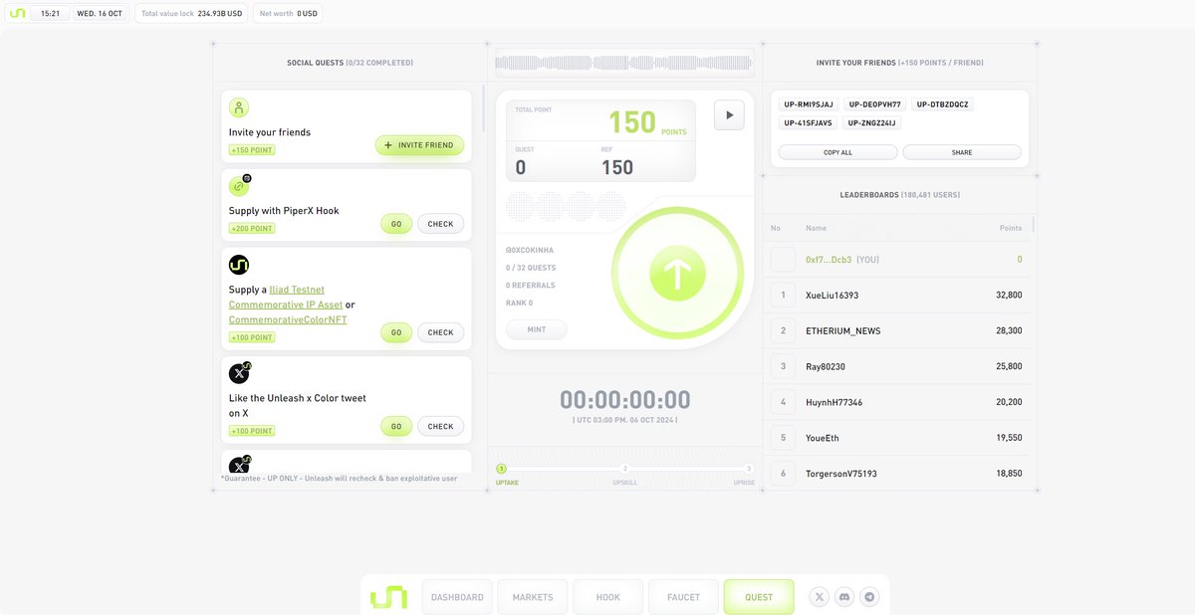Click the UPRISE step 3 marker
This screenshot has height=615, width=1195.
click(749, 468)
